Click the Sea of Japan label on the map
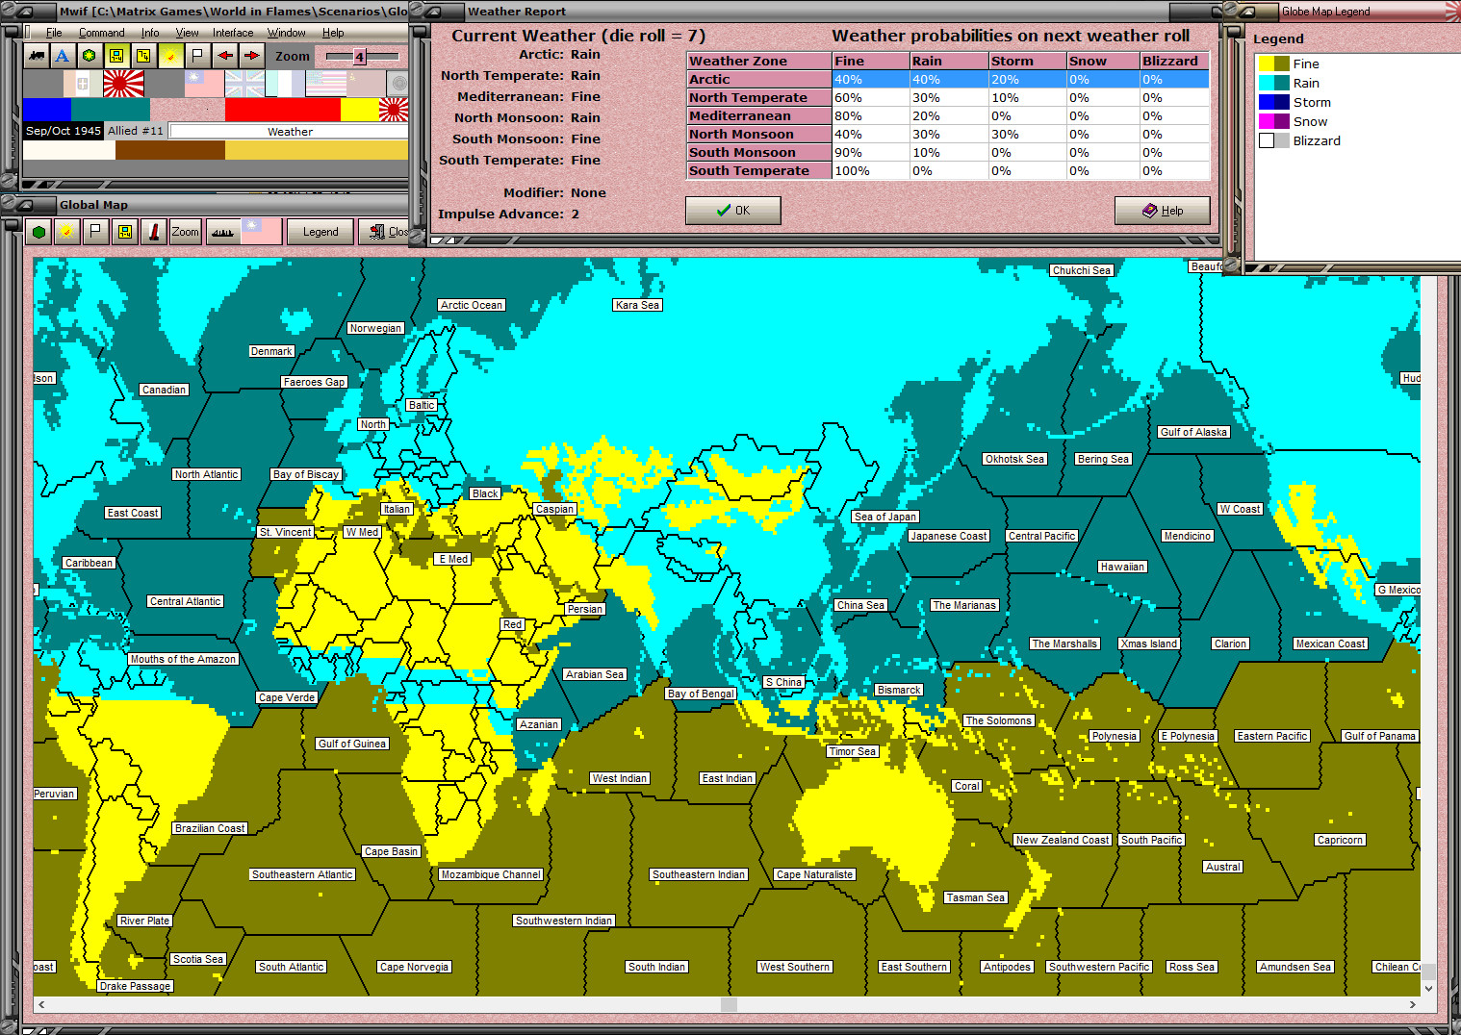The width and height of the screenshot is (1461, 1035). coord(885,517)
